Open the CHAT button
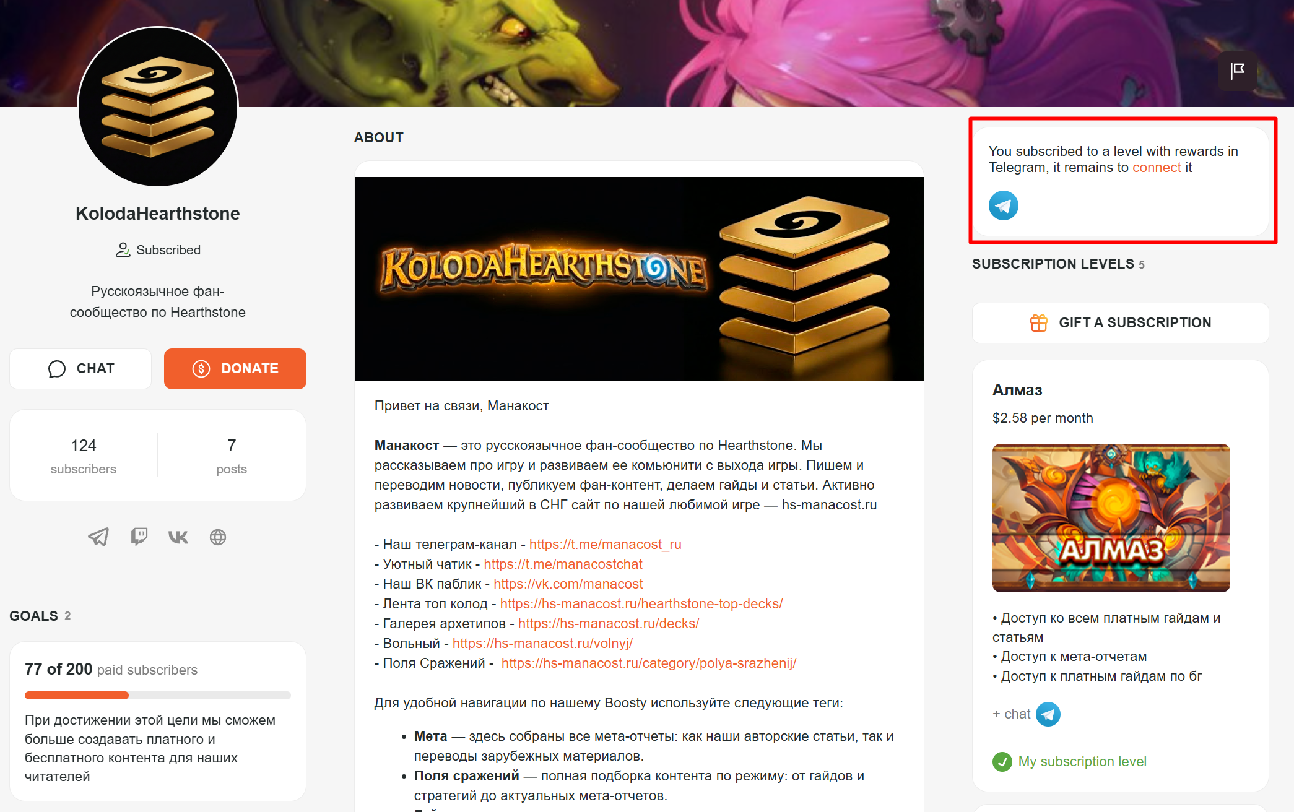The height and width of the screenshot is (812, 1294). point(80,369)
